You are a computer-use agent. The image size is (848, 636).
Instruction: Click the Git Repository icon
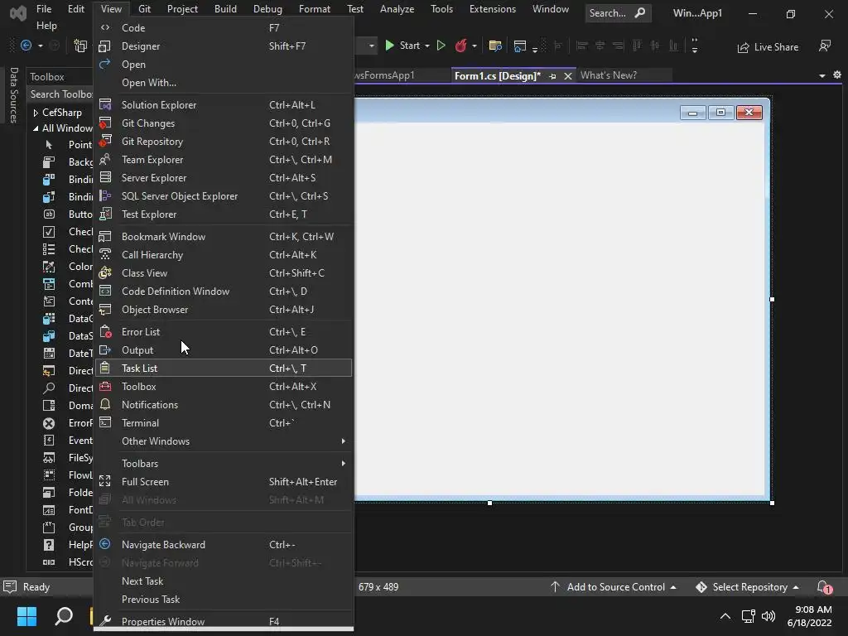(x=105, y=141)
